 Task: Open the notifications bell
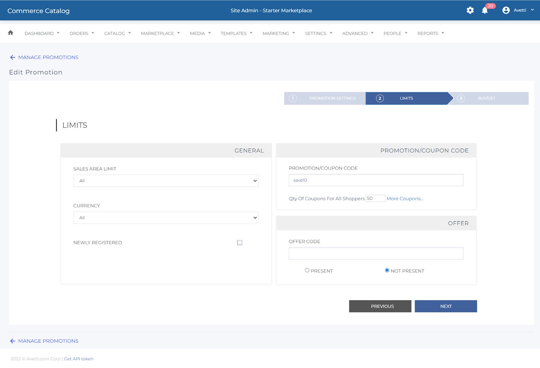[485, 10]
